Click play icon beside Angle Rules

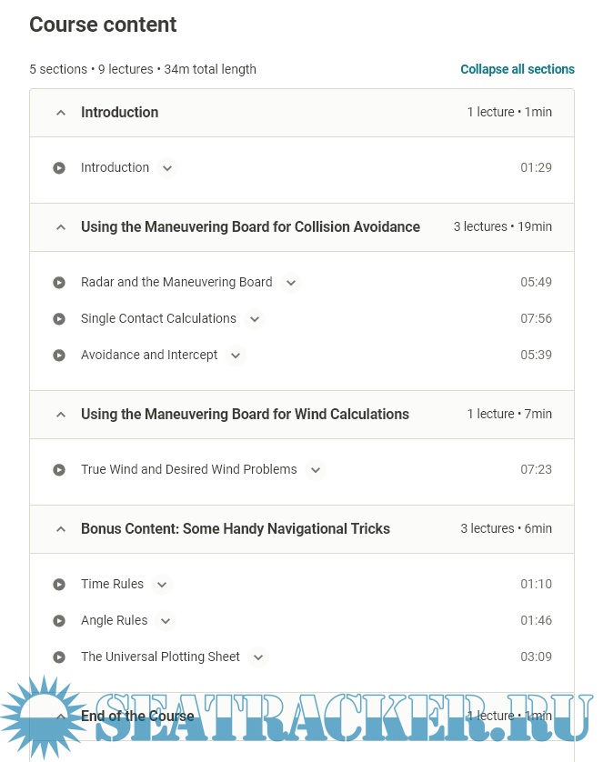[x=59, y=621]
